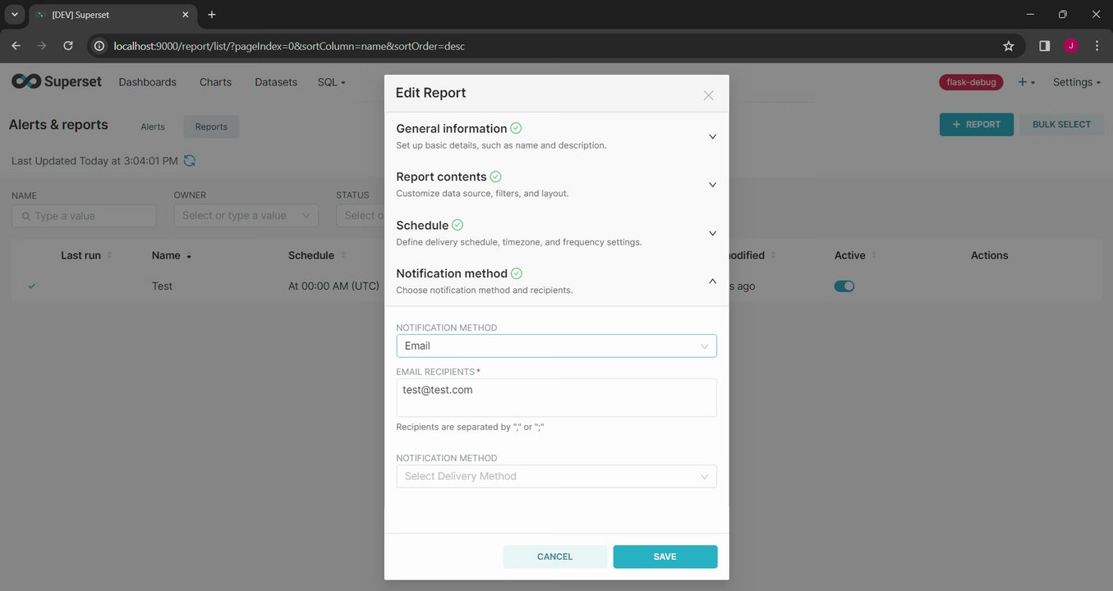This screenshot has width=1113, height=591.
Task: Open the tab search chevron in Chrome
Action: (14, 15)
